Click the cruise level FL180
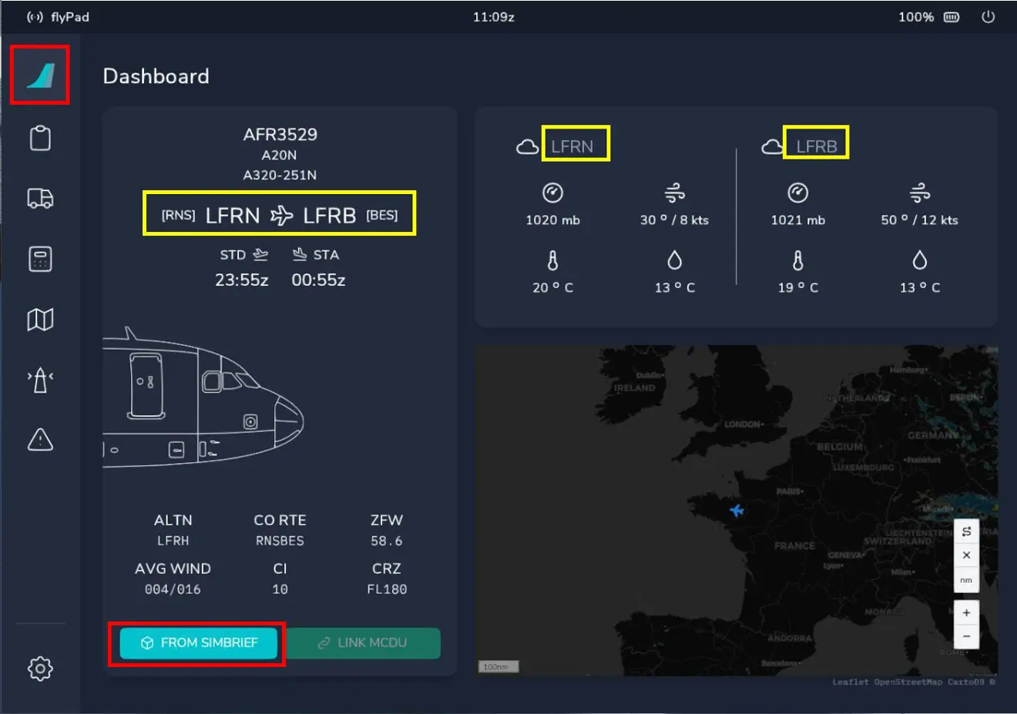Image resolution: width=1017 pixels, height=714 pixels. tap(386, 589)
